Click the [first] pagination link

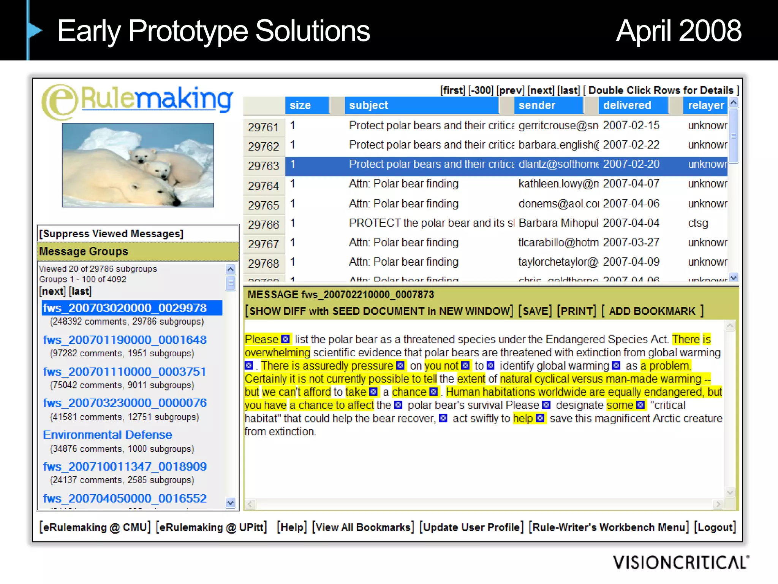(453, 90)
